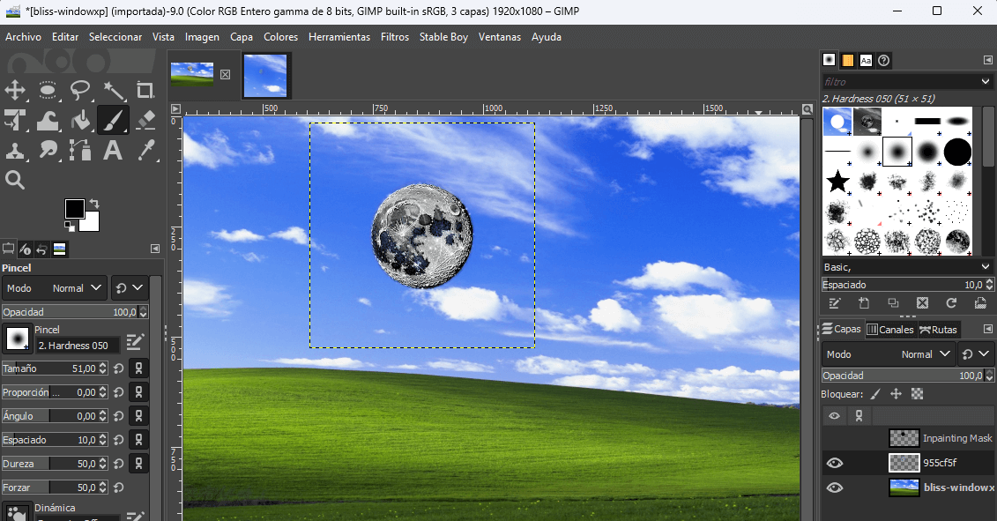Image resolution: width=997 pixels, height=521 pixels.
Task: Open the Stable Boy menu
Action: pyautogui.click(x=443, y=37)
